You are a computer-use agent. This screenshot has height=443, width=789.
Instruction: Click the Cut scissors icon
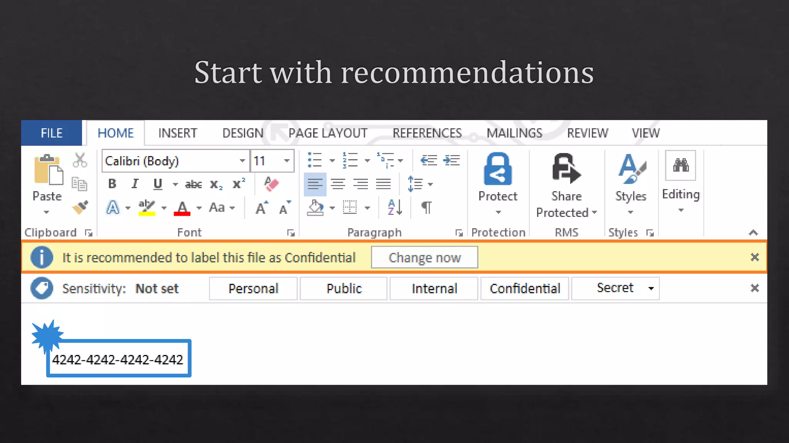tap(80, 160)
